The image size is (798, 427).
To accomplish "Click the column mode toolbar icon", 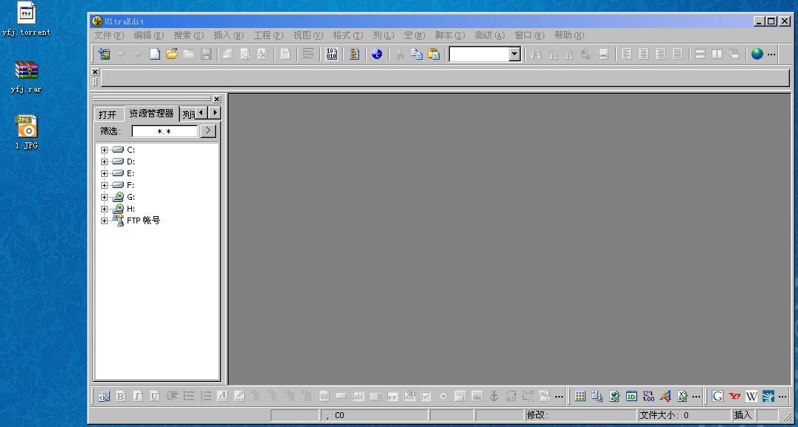I will [x=354, y=53].
